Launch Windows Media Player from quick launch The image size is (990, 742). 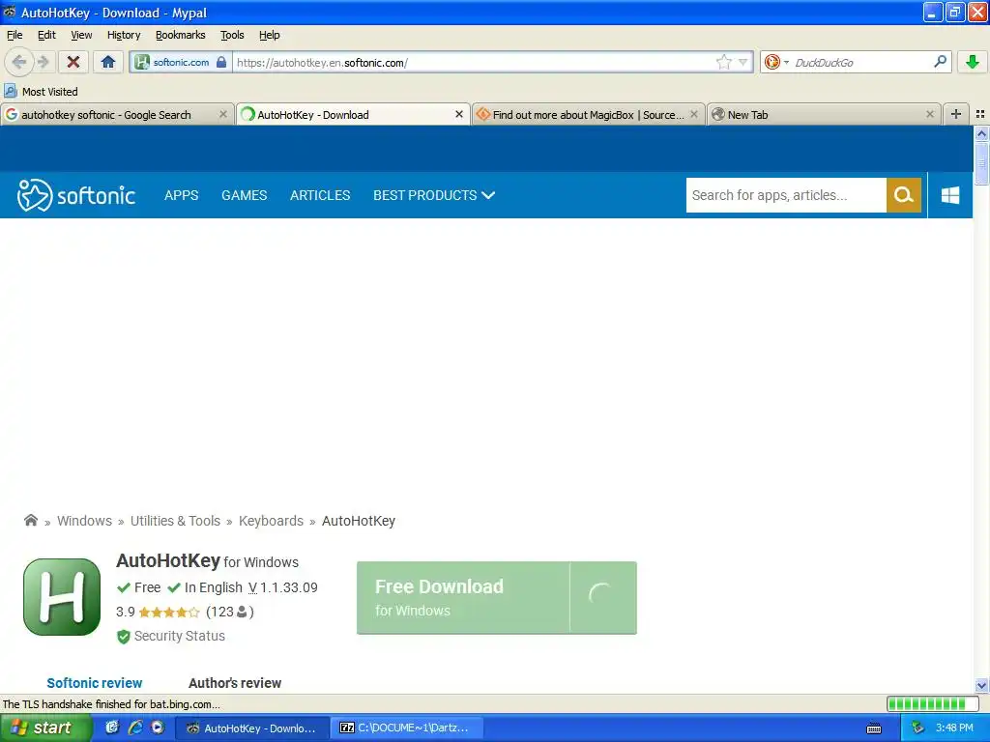point(158,728)
